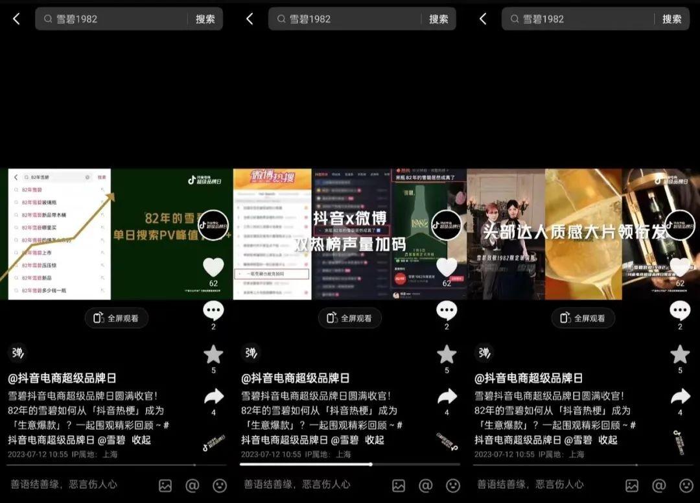Tap 全屏观看 in the middle panel
This screenshot has width=700, height=503.
[350, 318]
